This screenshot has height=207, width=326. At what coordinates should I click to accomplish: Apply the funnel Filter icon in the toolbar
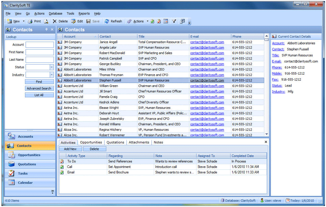(x=174, y=21)
